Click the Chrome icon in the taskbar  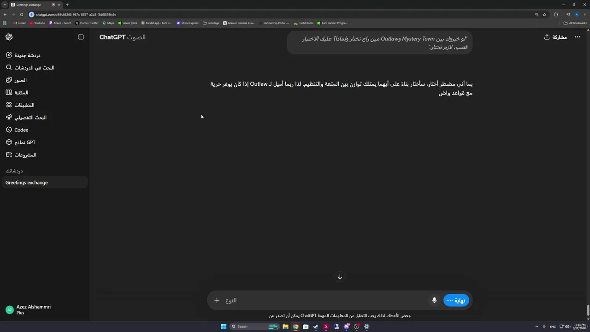click(x=295, y=326)
